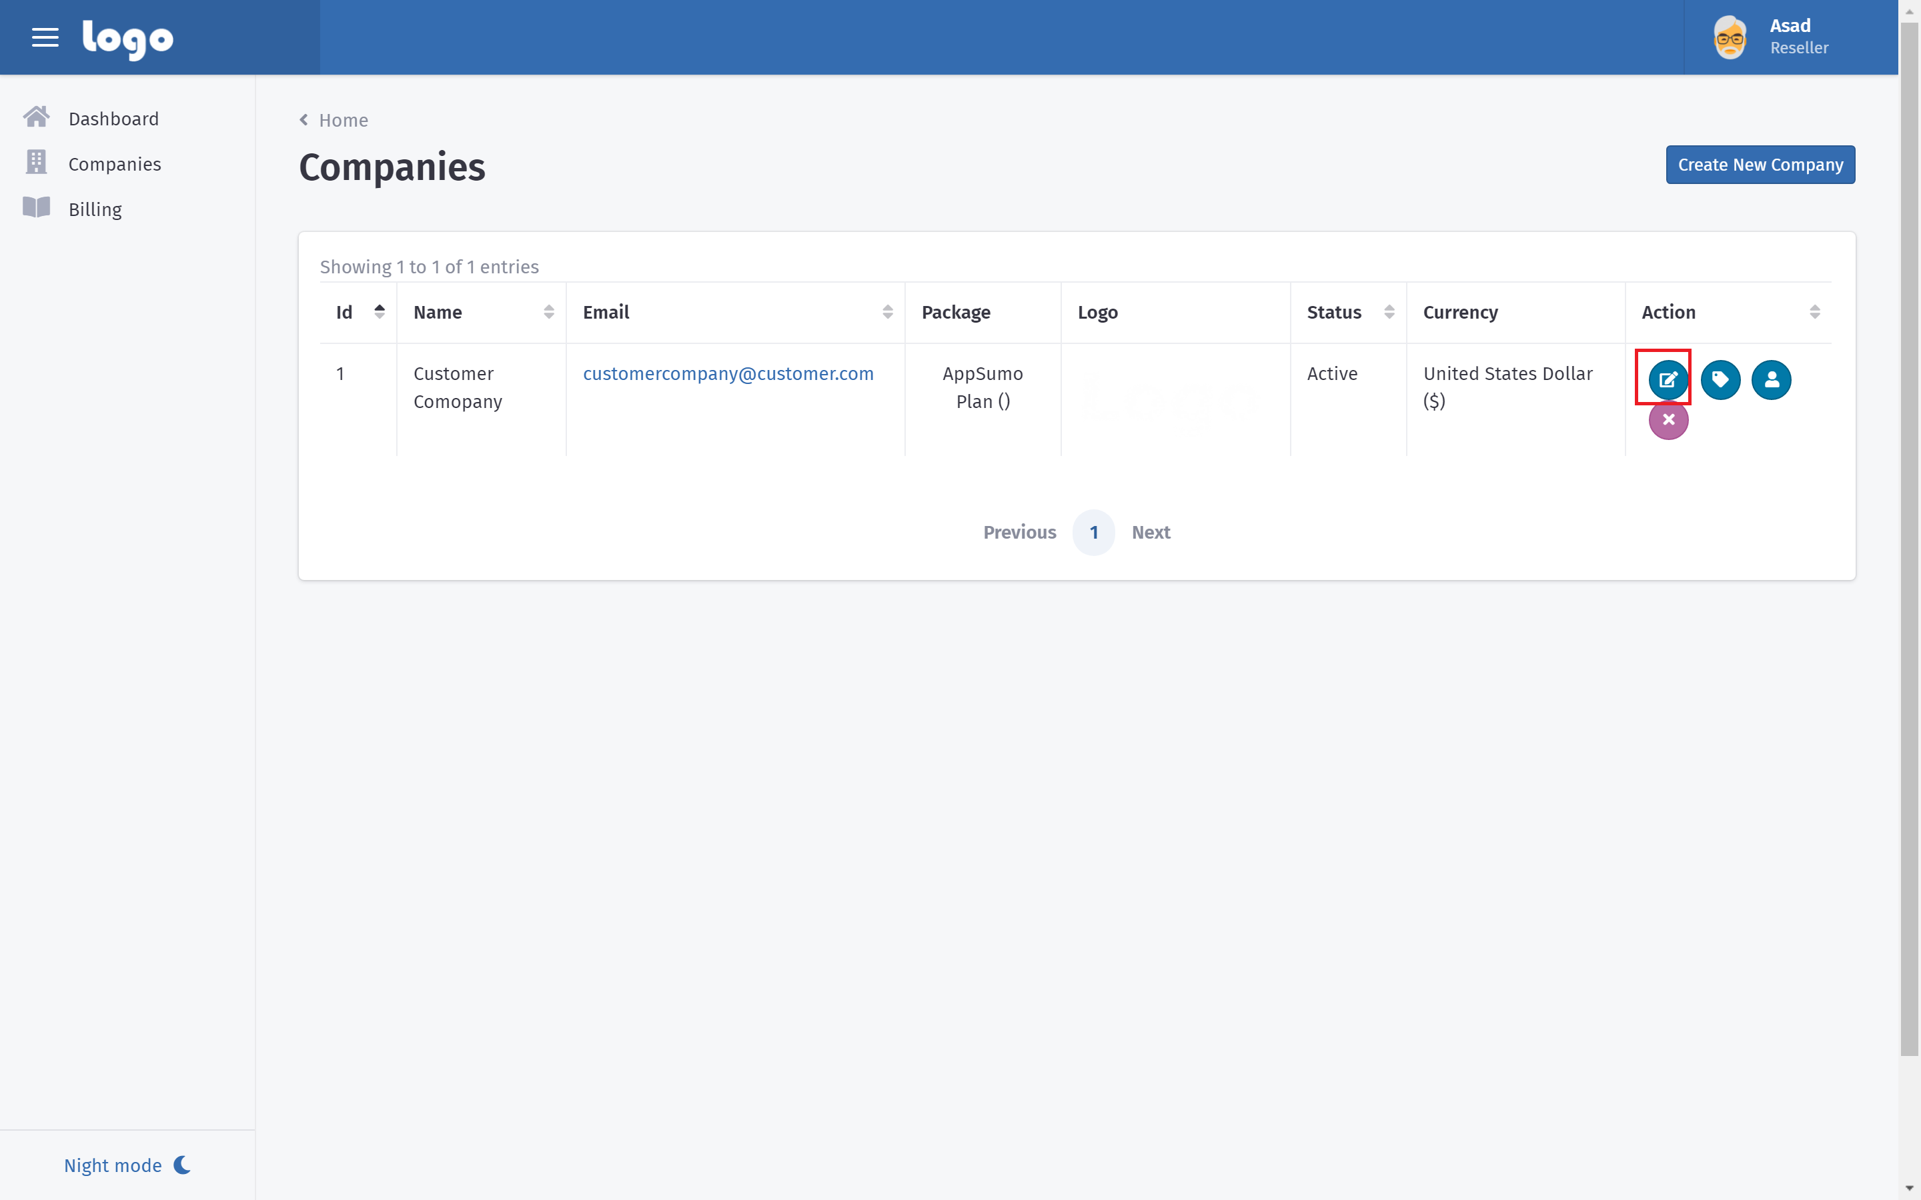Click the Next pagination button
Image resolution: width=1921 pixels, height=1200 pixels.
[x=1150, y=532]
